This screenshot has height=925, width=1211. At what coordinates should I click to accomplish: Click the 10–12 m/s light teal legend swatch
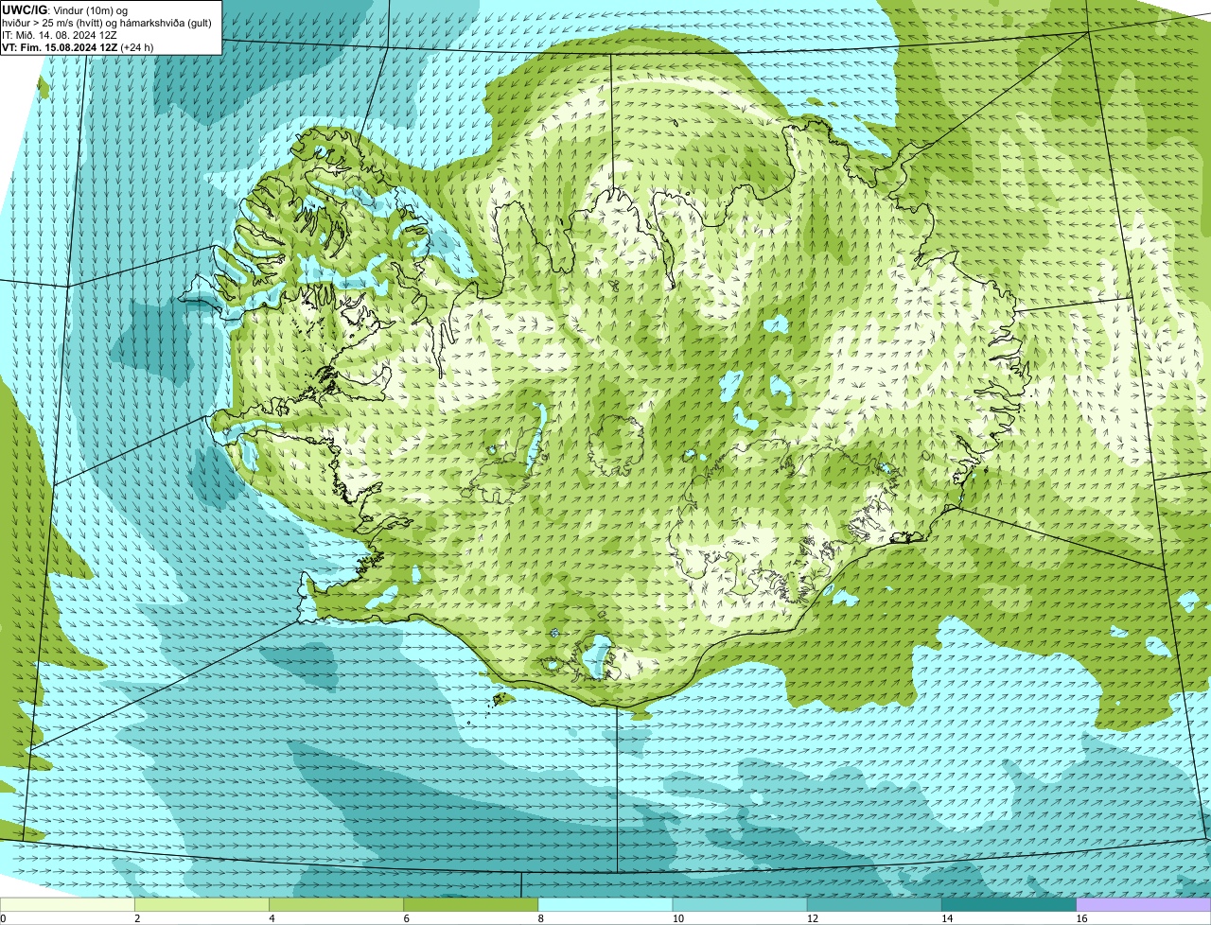coord(740,905)
